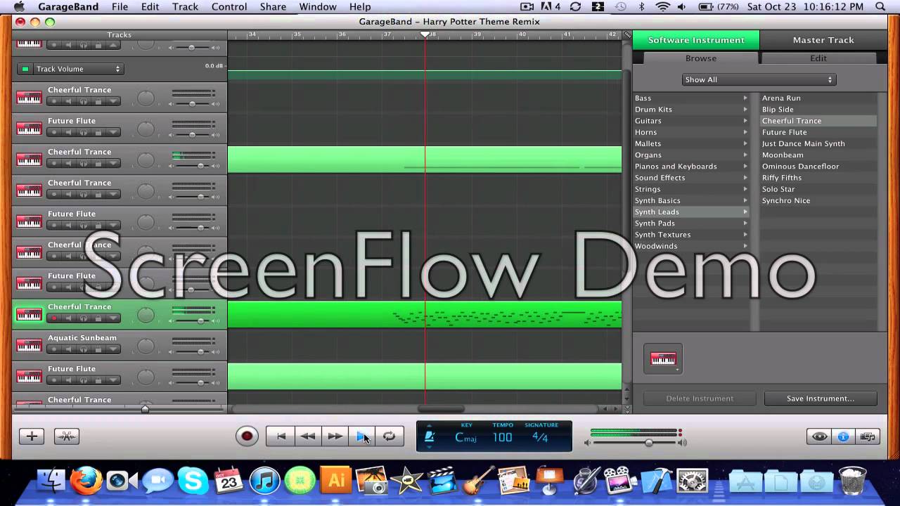Click the fast-forward transport button
The height and width of the screenshot is (506, 900).
pyautogui.click(x=335, y=436)
